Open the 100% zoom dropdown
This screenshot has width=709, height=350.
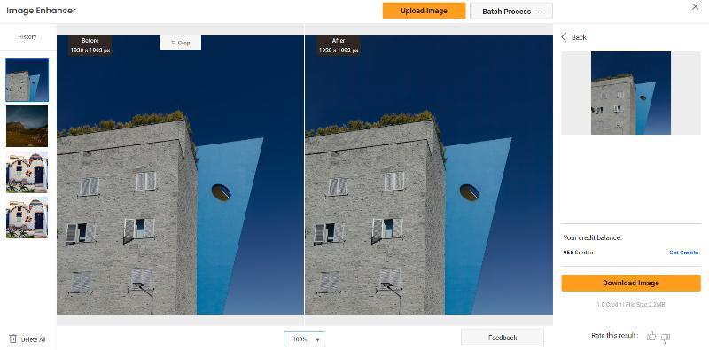tap(304, 339)
